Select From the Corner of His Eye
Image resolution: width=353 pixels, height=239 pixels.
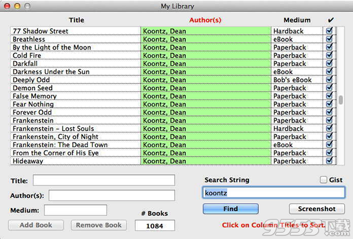click(x=76, y=152)
